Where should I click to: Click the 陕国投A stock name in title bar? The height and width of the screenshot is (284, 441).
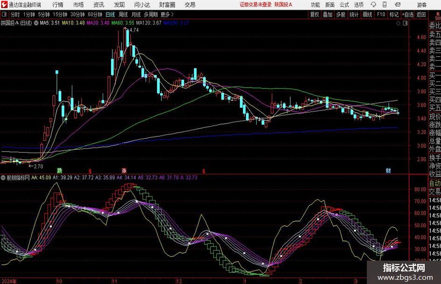283,5
